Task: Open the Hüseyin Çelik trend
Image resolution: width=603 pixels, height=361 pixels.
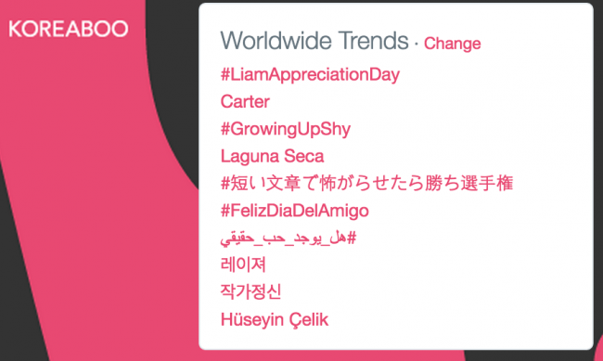Action: point(275,320)
